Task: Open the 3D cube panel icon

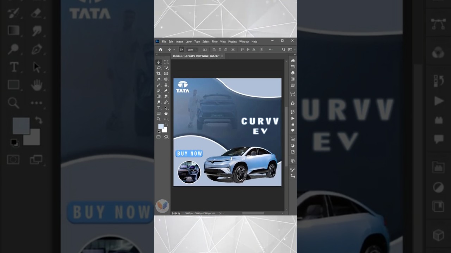Action: click(292, 161)
